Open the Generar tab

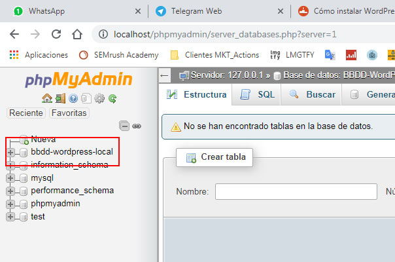pos(369,94)
